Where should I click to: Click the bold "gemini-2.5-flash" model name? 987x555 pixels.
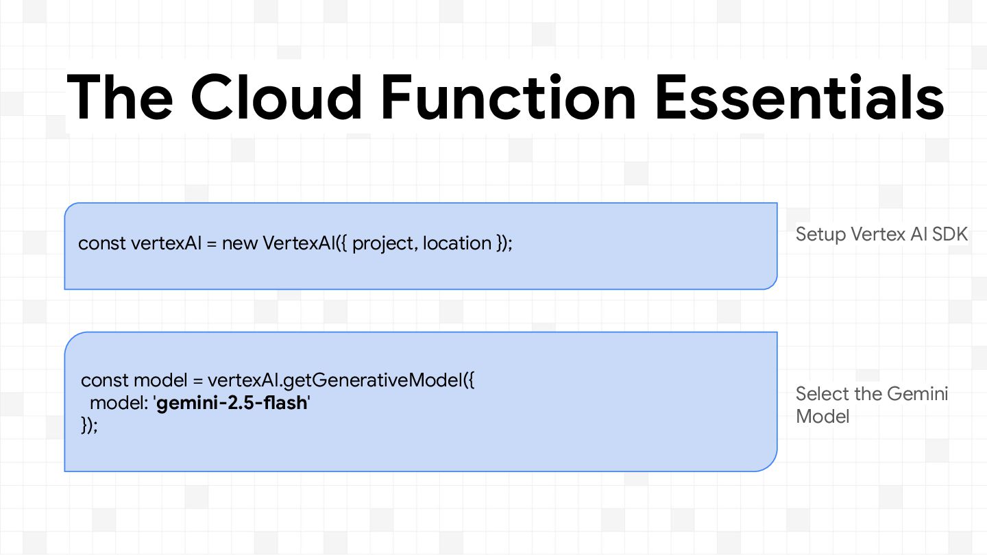pos(232,403)
